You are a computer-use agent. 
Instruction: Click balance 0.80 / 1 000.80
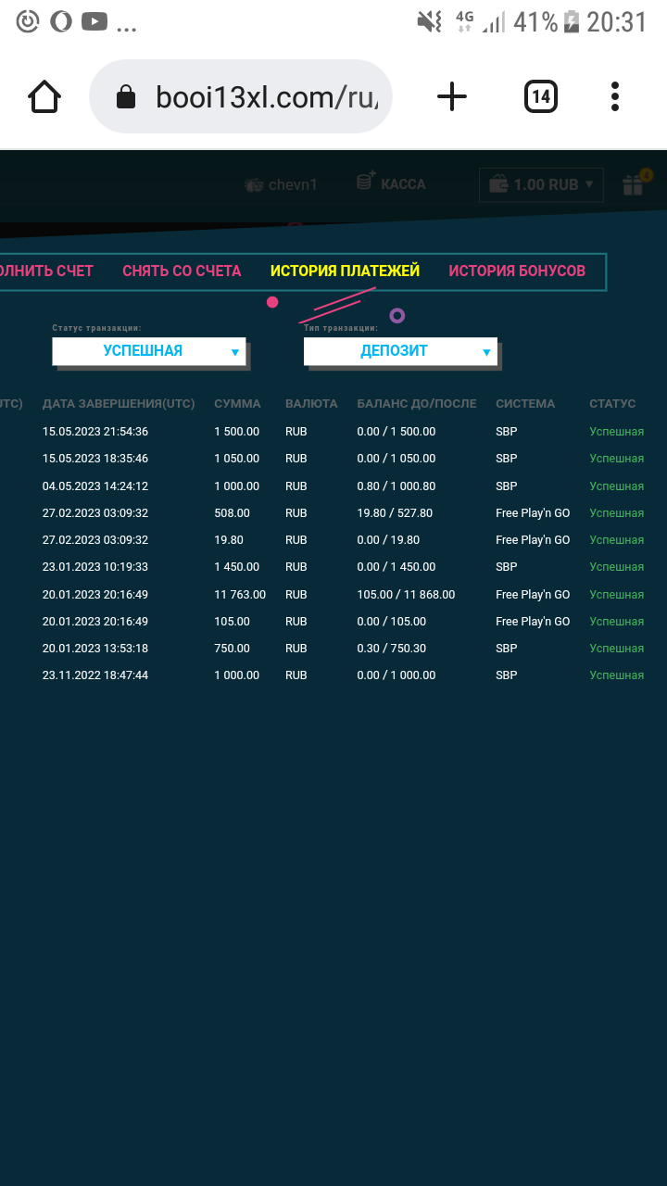coord(396,486)
